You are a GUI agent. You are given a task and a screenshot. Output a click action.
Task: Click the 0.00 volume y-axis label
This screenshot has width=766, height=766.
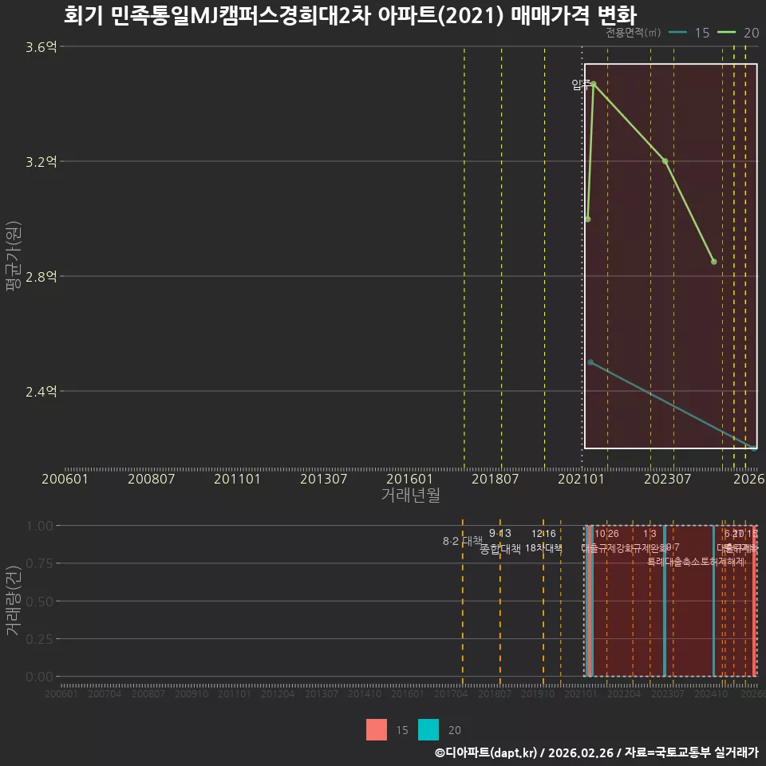point(40,677)
